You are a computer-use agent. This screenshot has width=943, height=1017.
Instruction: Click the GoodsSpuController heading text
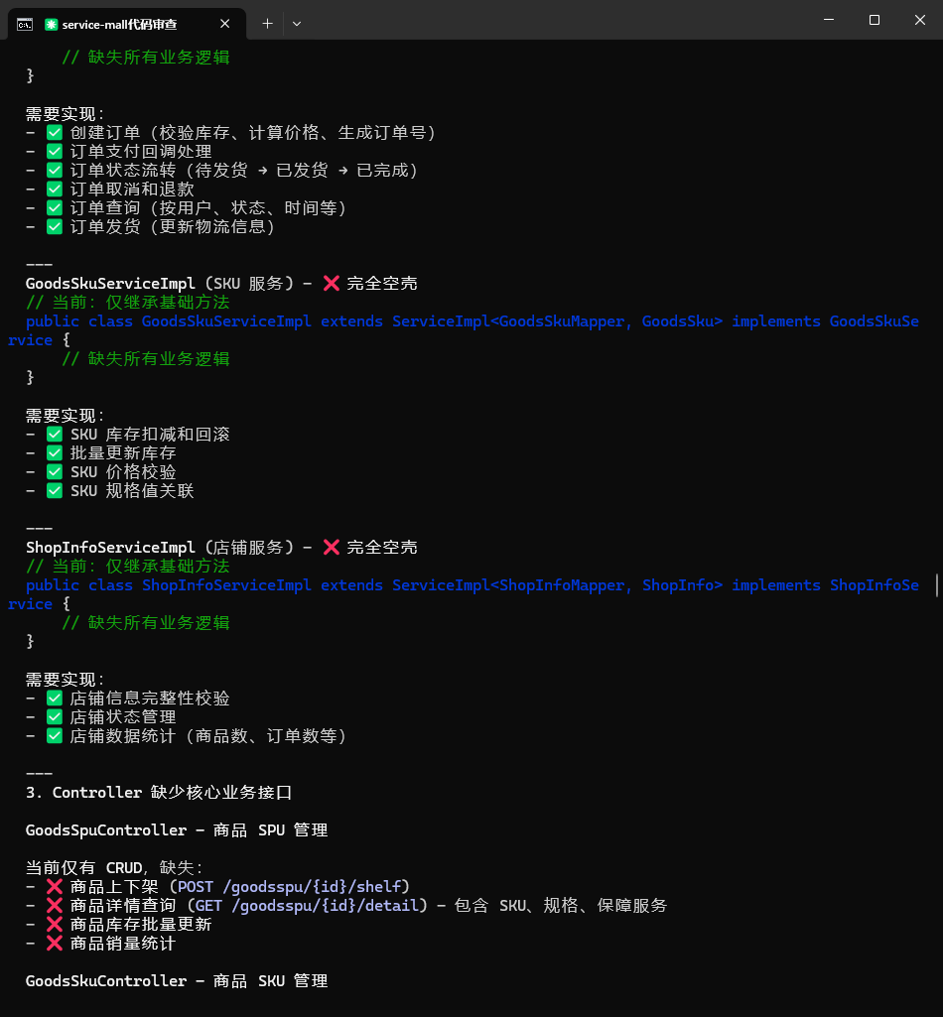pyautogui.click(x=105, y=829)
